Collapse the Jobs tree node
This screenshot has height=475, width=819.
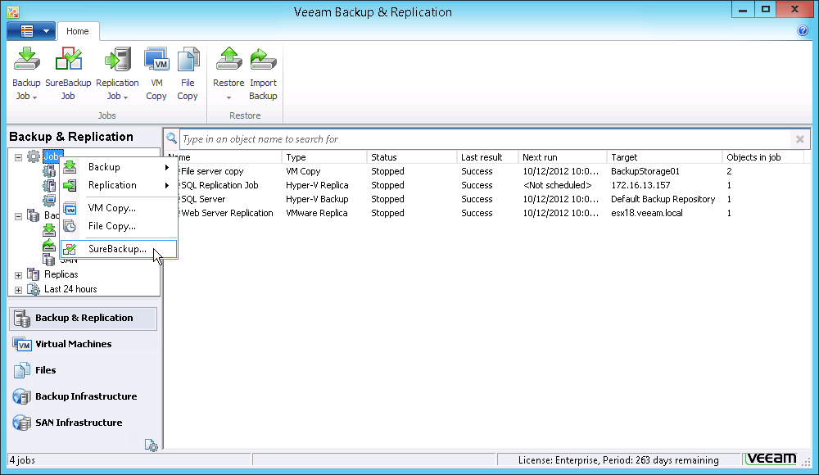click(18, 156)
